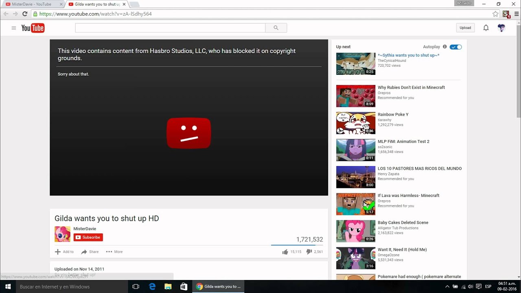Open the YouTube hamburger guide menu
Screen dimensions: 521x293
tap(13, 28)
